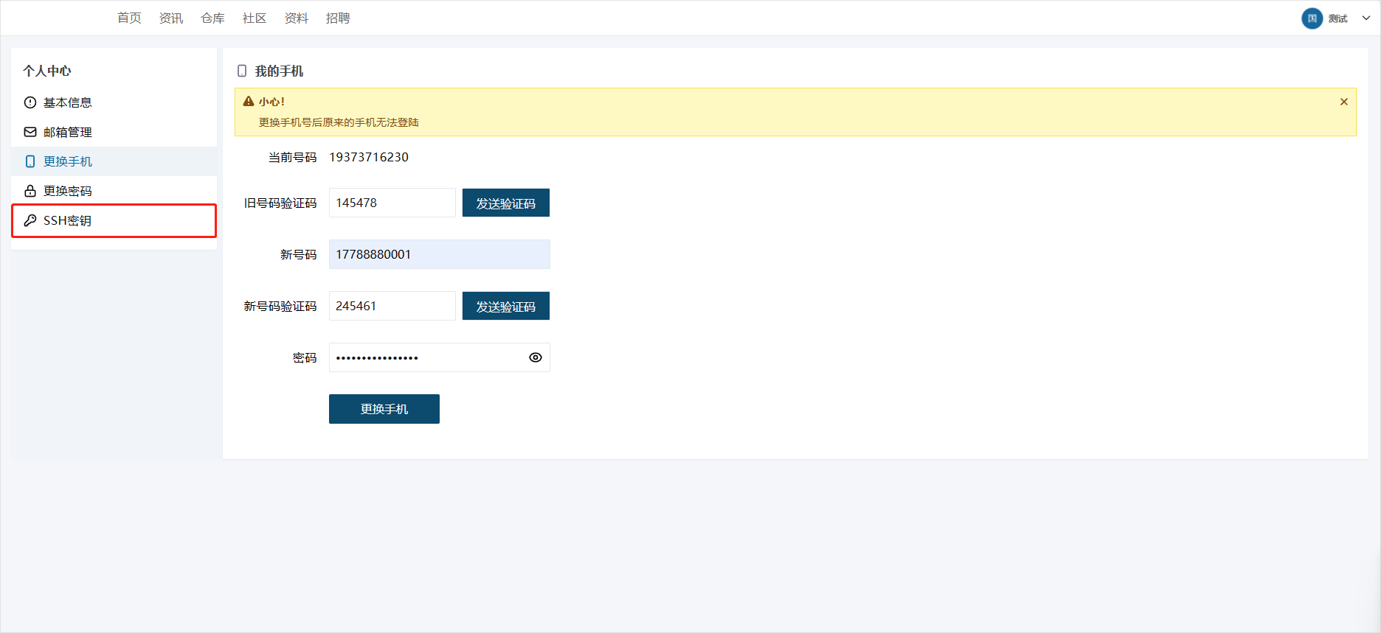The width and height of the screenshot is (1381, 633).
Task: Toggle password visibility with the eye icon
Action: [x=536, y=357]
